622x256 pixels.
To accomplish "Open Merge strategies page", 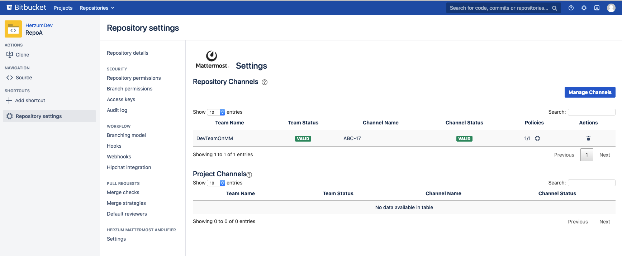I will pos(126,203).
